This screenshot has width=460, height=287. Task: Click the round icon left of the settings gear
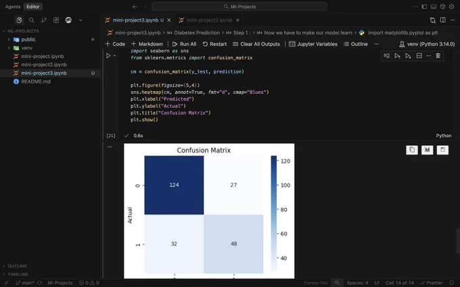pos(442,7)
